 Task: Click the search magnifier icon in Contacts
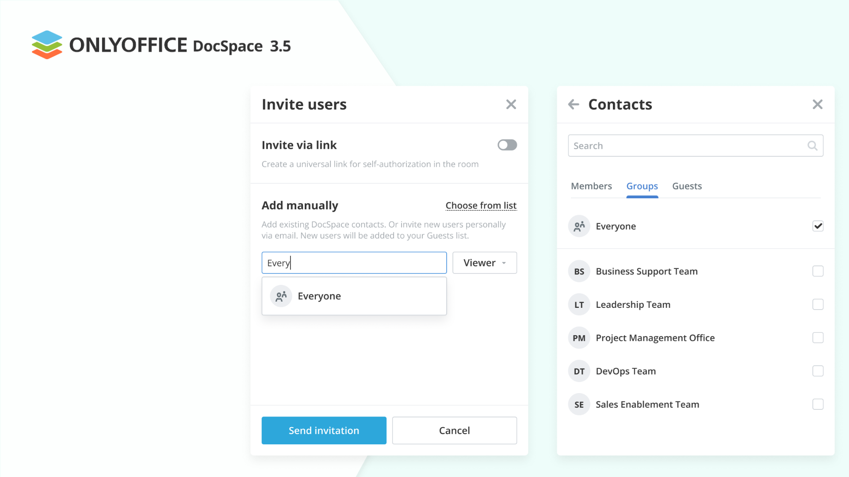[x=812, y=146]
